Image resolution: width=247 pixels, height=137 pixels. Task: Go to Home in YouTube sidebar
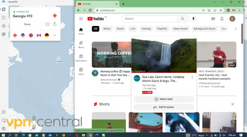click(81, 31)
